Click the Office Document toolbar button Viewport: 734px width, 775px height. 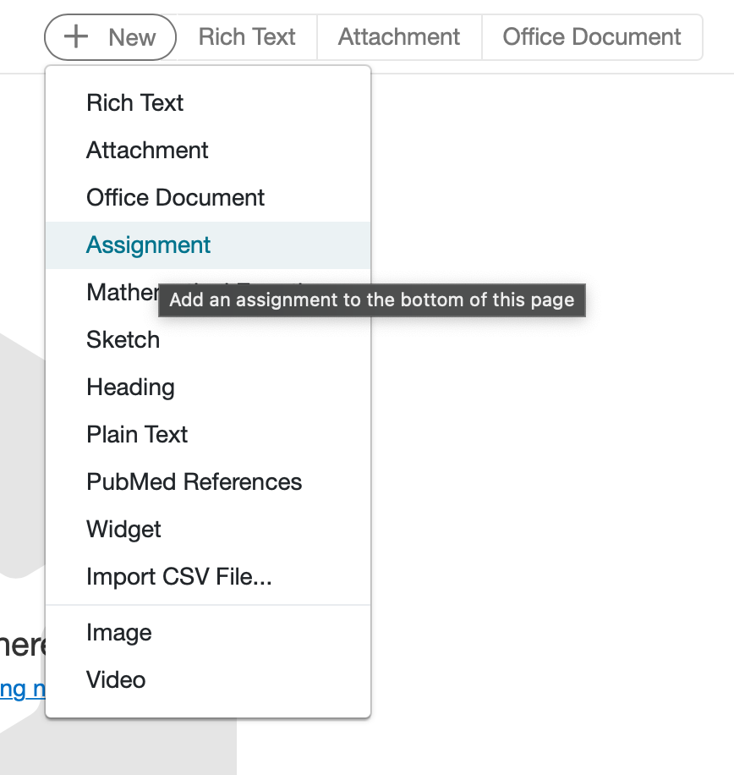coord(591,36)
